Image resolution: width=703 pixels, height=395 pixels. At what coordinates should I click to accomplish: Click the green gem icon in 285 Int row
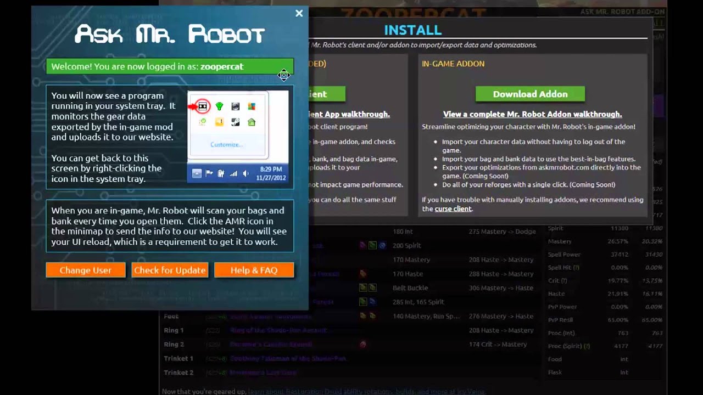click(x=362, y=302)
